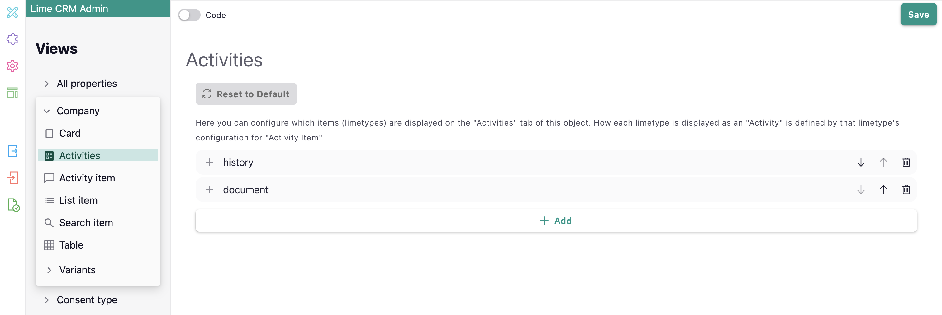Click Reset to Default button
This screenshot has width=942, height=315.
(246, 94)
